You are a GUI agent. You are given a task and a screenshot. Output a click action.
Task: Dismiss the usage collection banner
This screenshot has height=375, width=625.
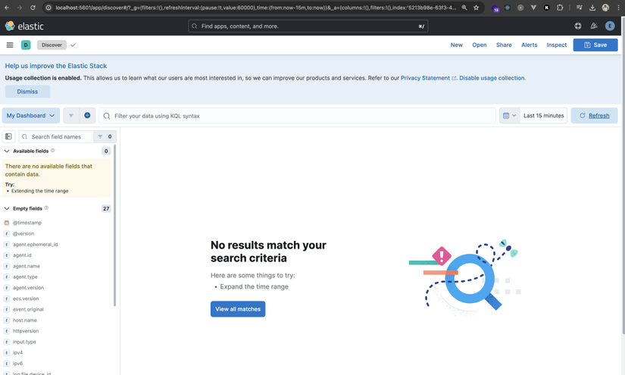(27, 91)
